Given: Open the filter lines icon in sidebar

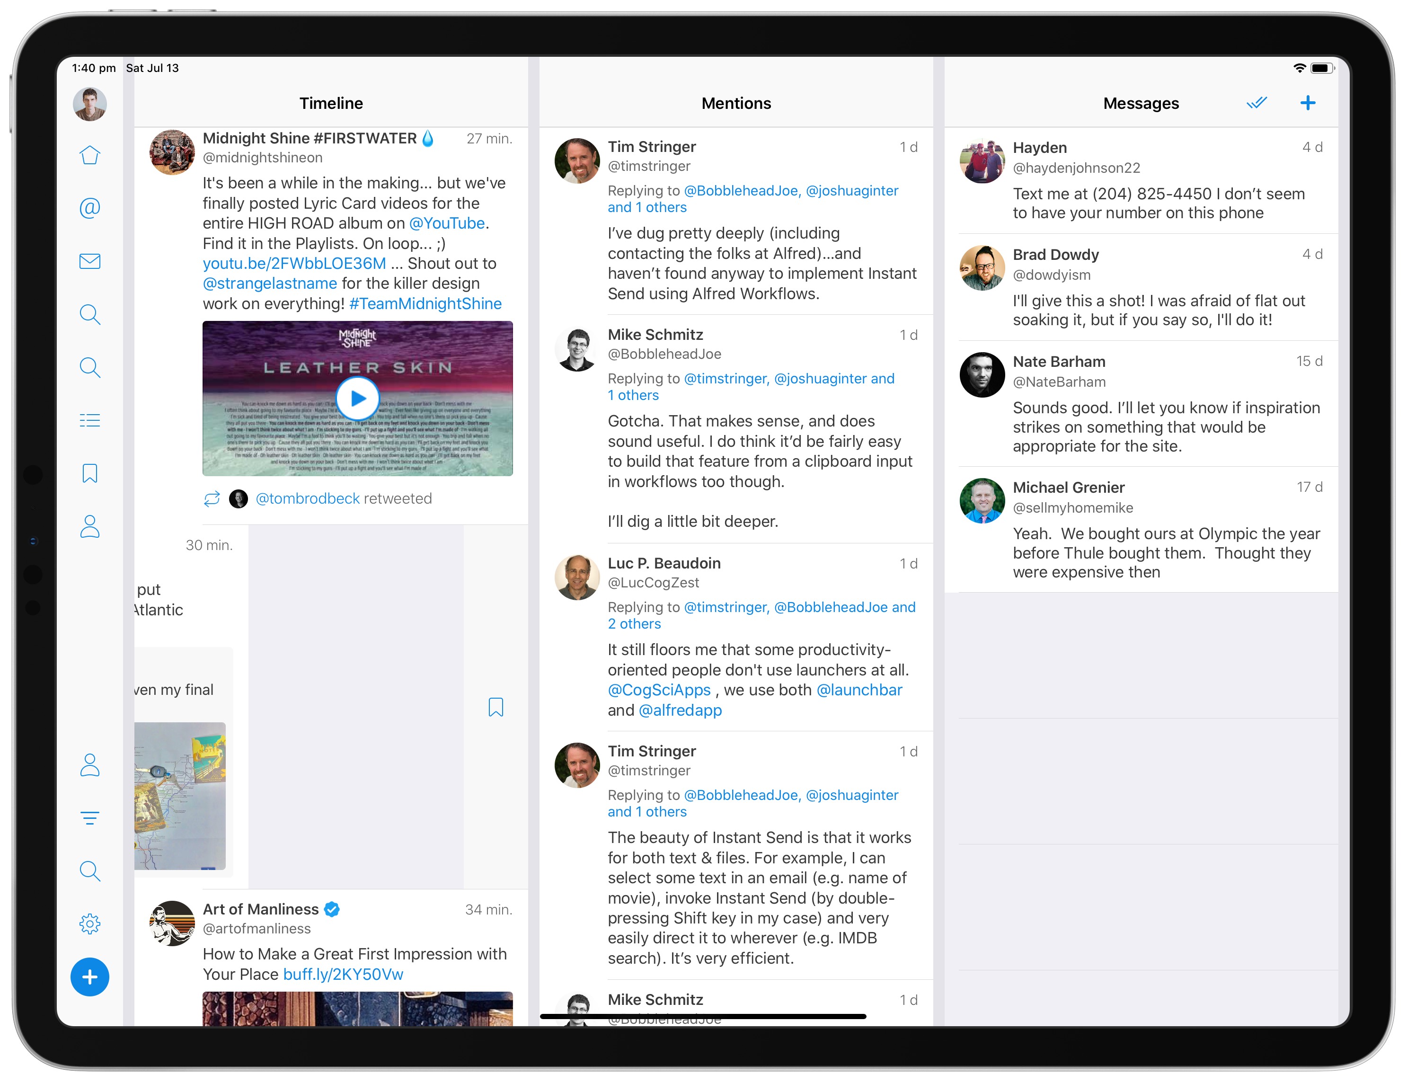Looking at the screenshot, I should click(x=89, y=818).
